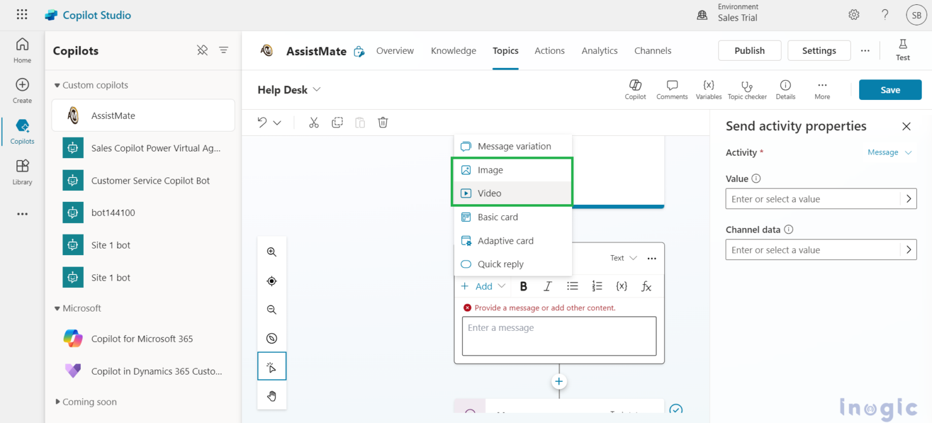Screen dimensions: 932x423
Task: Delete the node using the trash icon
Action: (x=382, y=122)
